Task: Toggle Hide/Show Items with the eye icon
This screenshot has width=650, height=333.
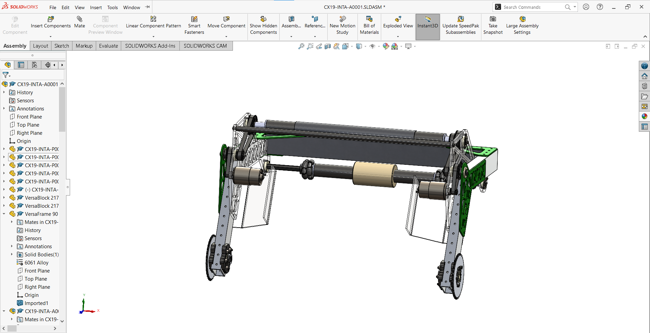Action: click(373, 46)
